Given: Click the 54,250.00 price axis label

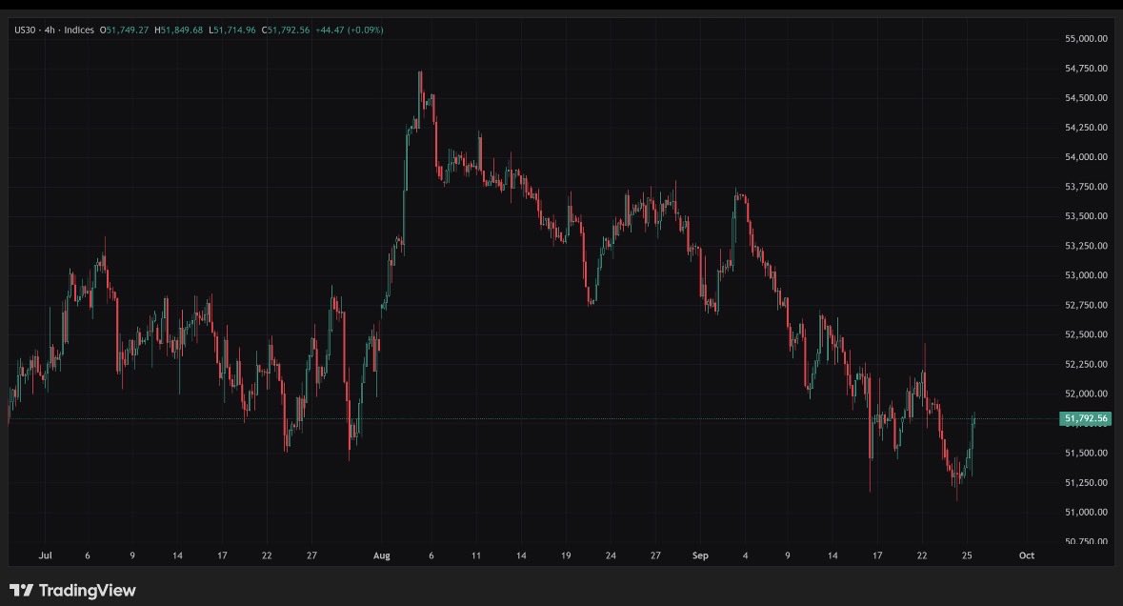Looking at the screenshot, I should [x=1087, y=128].
